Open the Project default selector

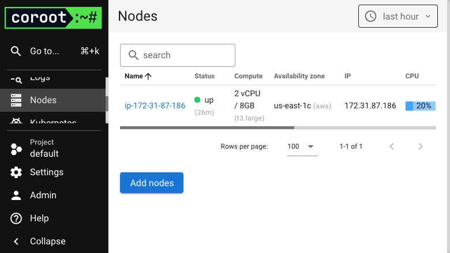point(54,149)
